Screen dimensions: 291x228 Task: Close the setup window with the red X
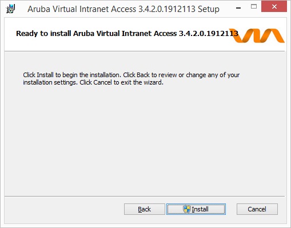click(274, 7)
